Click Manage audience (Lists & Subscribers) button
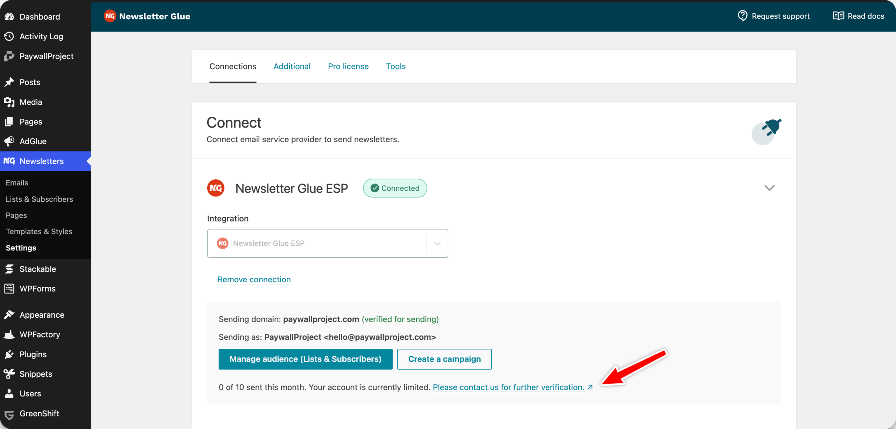This screenshot has height=429, width=896. [306, 359]
